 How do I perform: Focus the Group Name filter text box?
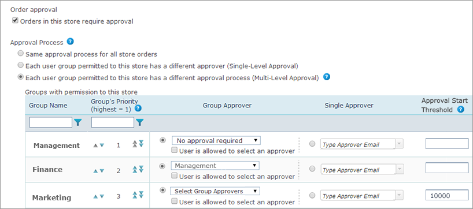pos(51,122)
